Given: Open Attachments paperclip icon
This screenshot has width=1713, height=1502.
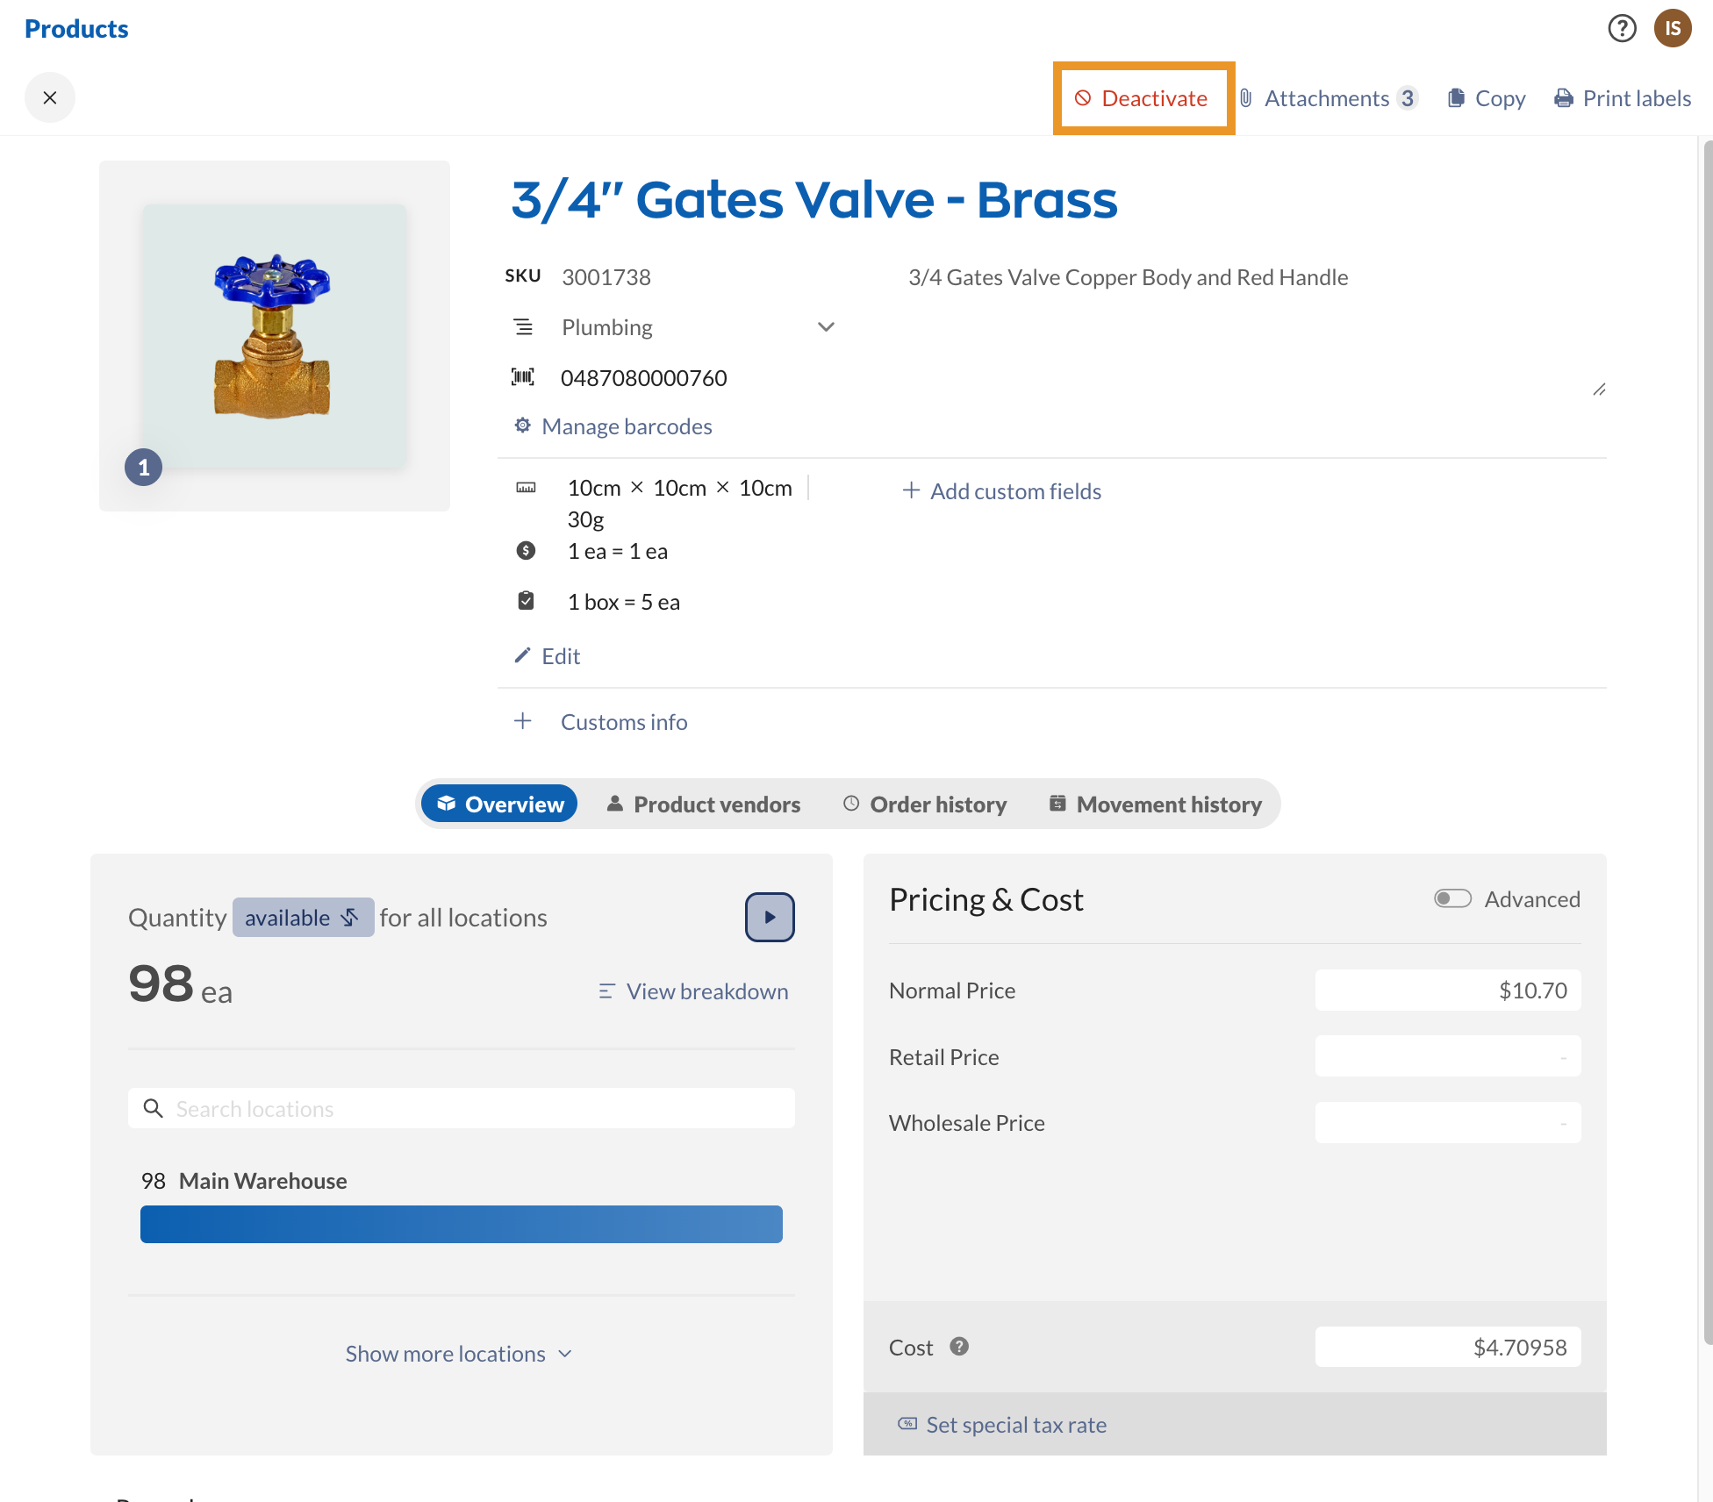Looking at the screenshot, I should tap(1246, 98).
